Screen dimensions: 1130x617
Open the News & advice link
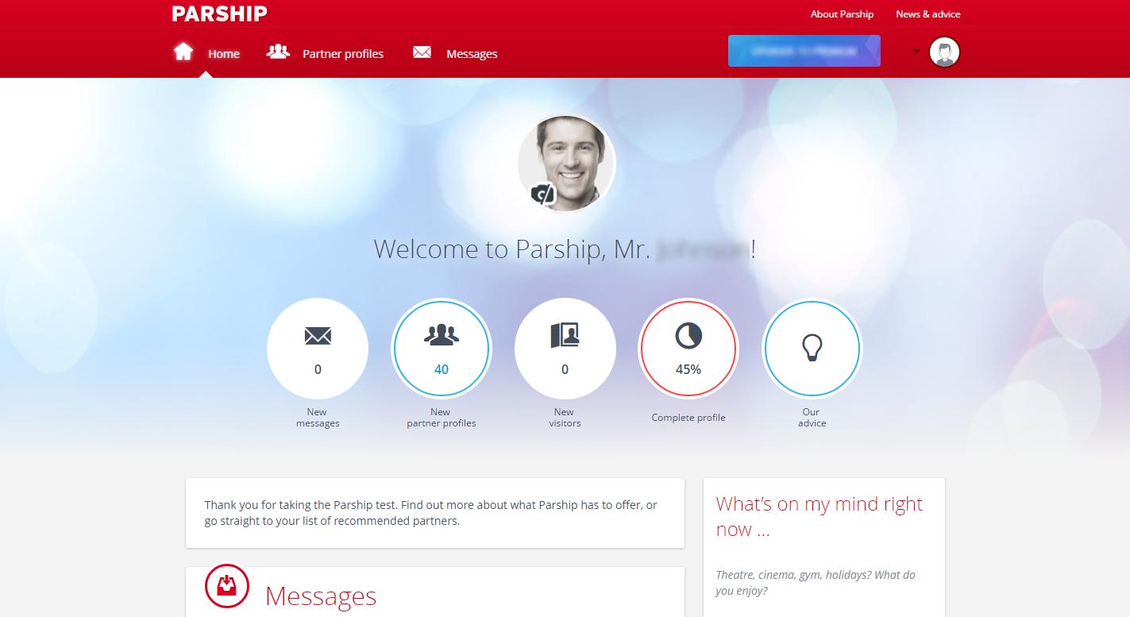pyautogui.click(x=928, y=13)
